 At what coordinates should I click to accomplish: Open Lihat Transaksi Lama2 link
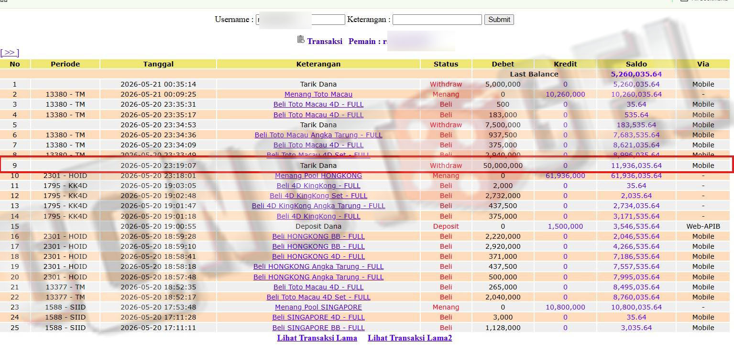(x=410, y=338)
